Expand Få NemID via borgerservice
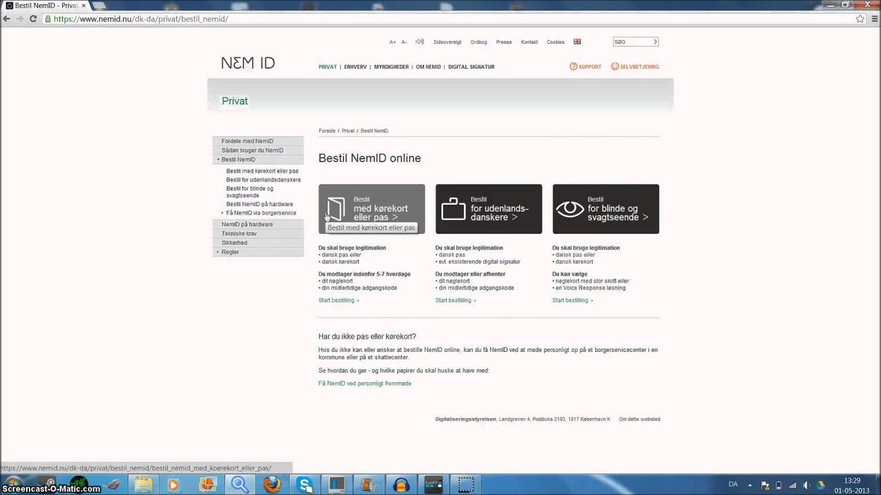This screenshot has width=881, height=495. tap(223, 213)
